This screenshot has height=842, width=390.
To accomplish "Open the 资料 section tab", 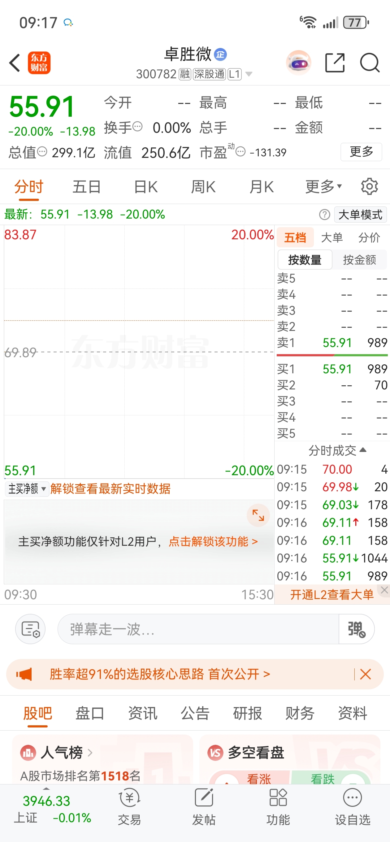I will pyautogui.click(x=353, y=713).
